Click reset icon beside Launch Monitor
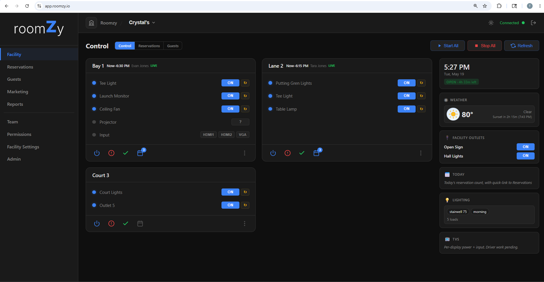The width and height of the screenshot is (544, 282). [x=245, y=96]
